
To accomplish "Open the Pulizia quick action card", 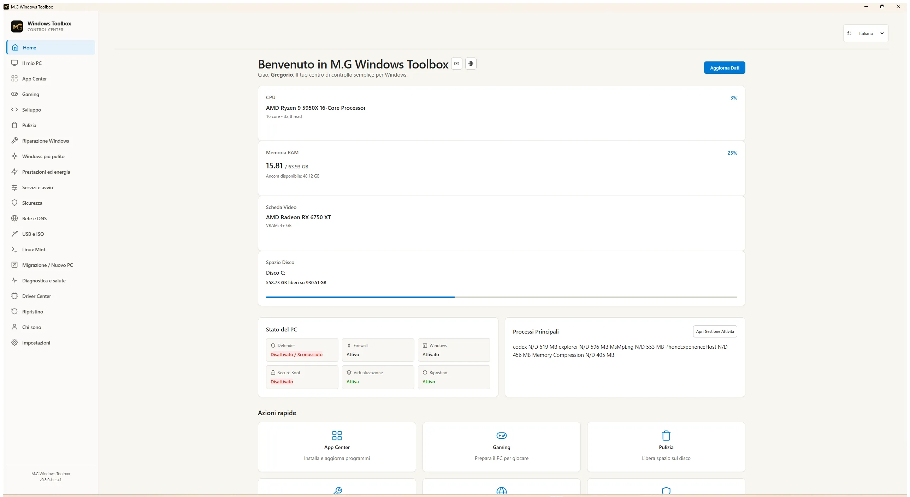I will (x=666, y=447).
